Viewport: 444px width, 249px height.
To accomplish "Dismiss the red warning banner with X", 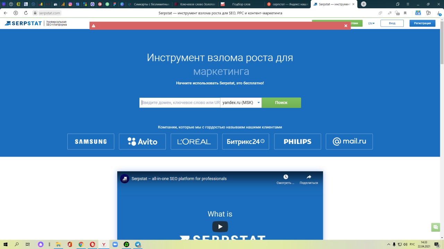I will [346, 26].
